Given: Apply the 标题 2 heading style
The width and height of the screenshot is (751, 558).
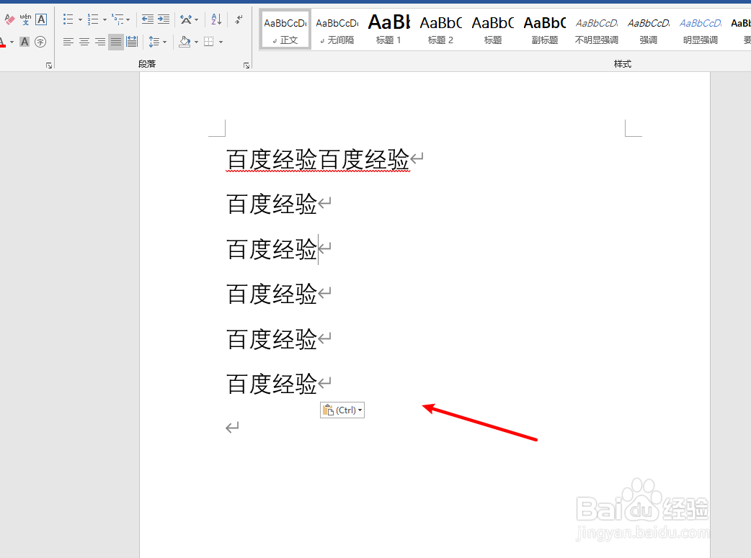Looking at the screenshot, I should (440, 30).
